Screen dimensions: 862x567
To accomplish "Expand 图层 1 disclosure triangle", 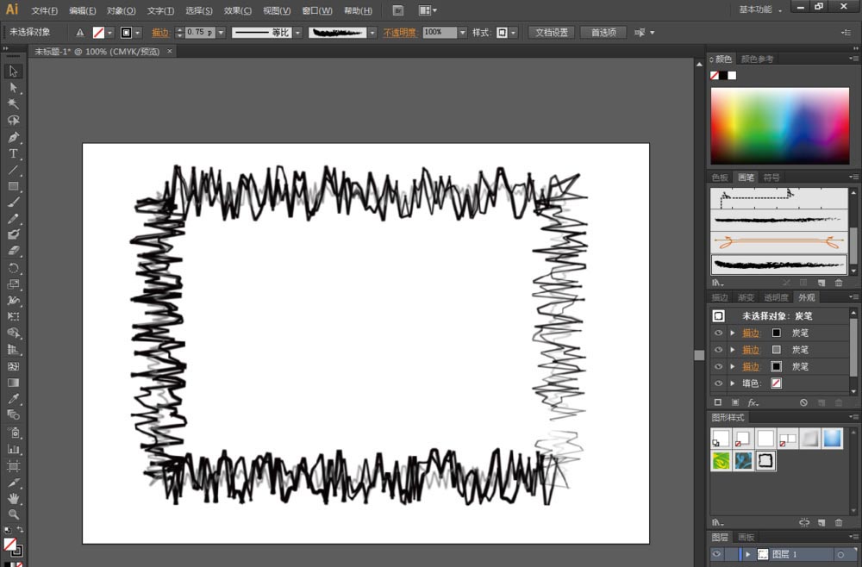I will (747, 554).
